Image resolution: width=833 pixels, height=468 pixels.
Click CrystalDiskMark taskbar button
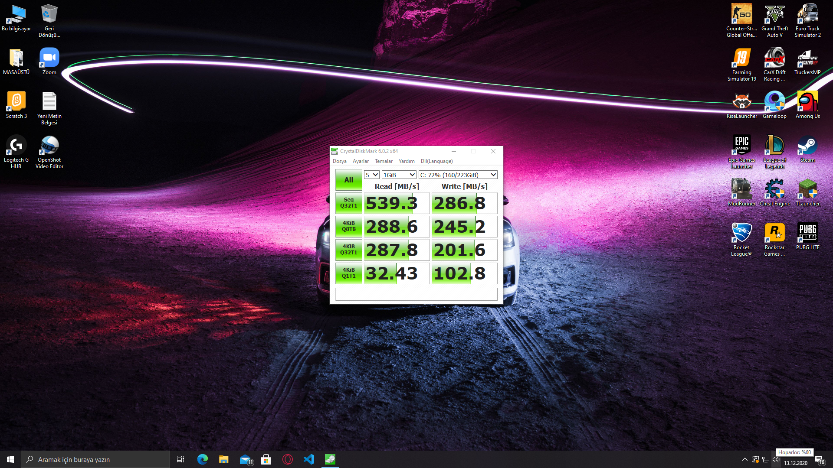click(330, 459)
